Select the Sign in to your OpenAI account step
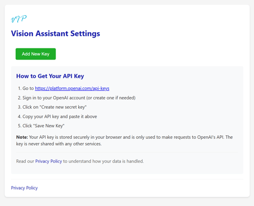The height and width of the screenshot is (206, 254). (x=79, y=98)
